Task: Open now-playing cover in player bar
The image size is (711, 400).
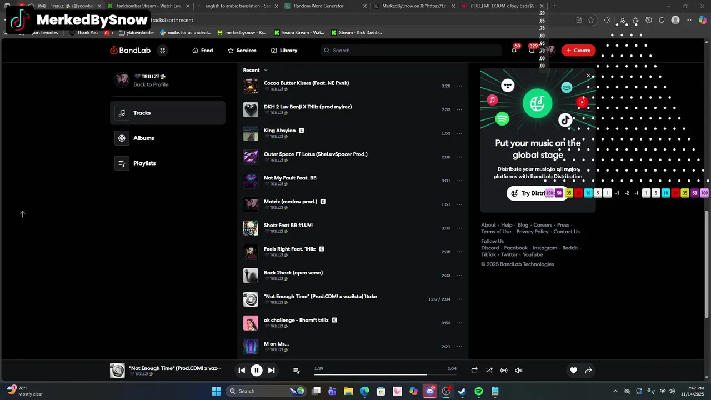Action: click(x=117, y=370)
